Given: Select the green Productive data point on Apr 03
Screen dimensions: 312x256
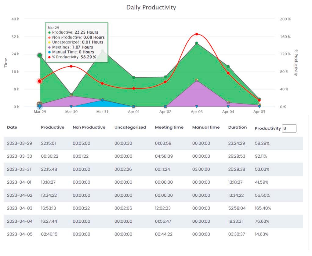Looking at the screenshot, I should coord(197,43).
